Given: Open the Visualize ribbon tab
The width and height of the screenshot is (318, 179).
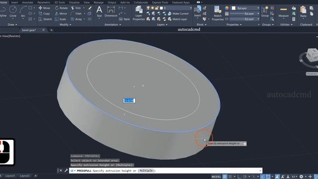Looking at the screenshot, I should click(x=74, y=2).
